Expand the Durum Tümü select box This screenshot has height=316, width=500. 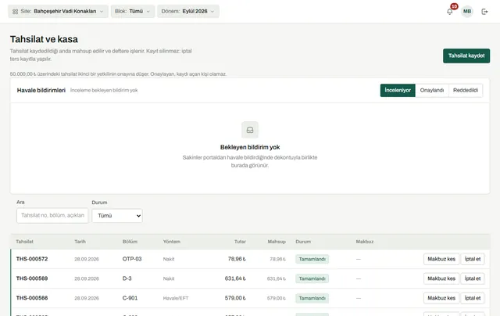click(x=117, y=216)
